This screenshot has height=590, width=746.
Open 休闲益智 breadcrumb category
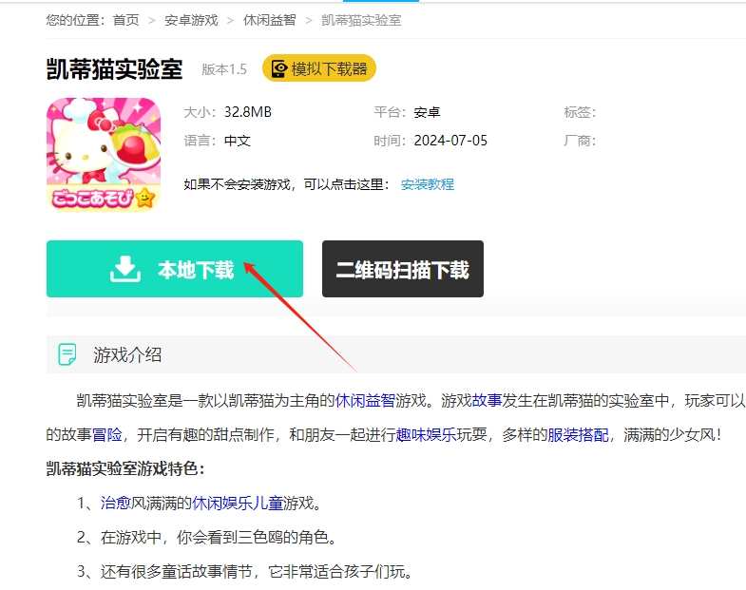[x=269, y=20]
